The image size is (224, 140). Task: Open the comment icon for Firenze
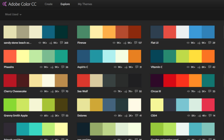[x=136, y=43]
